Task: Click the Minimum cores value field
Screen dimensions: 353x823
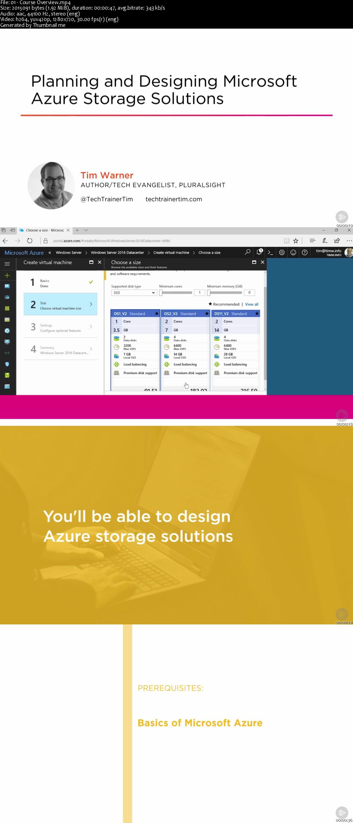Action: 200,292
